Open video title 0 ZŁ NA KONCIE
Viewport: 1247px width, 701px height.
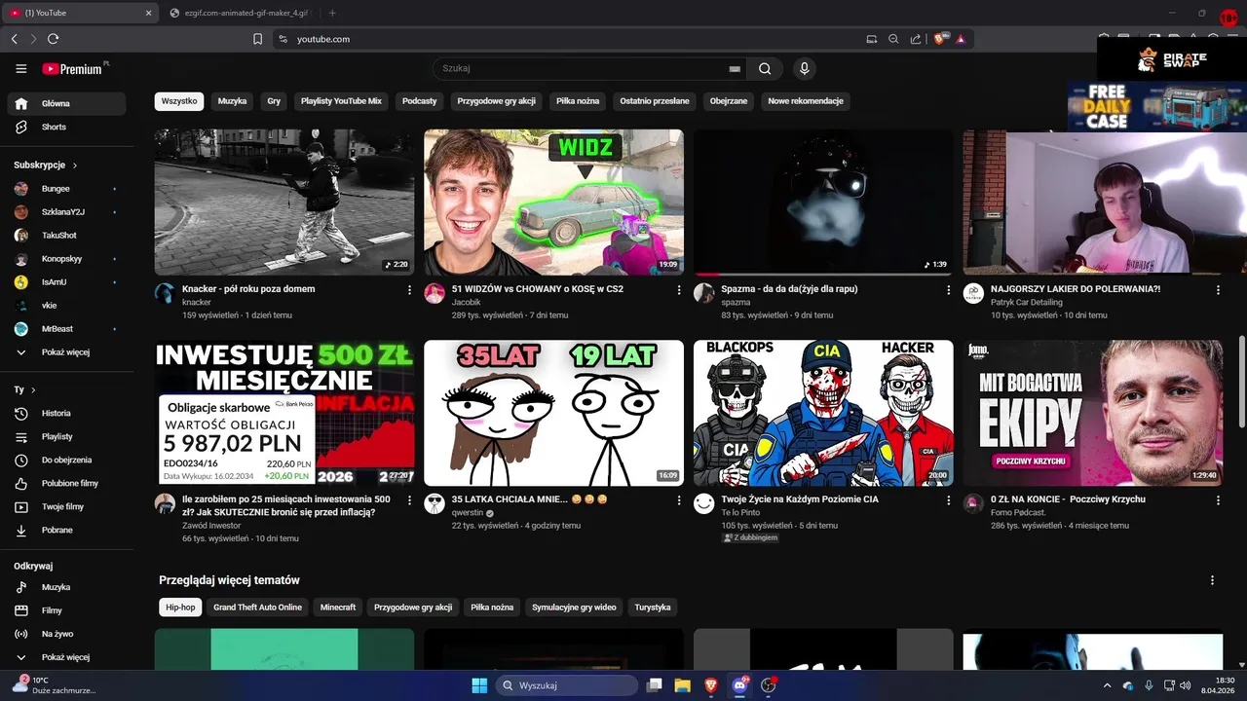(1068, 499)
